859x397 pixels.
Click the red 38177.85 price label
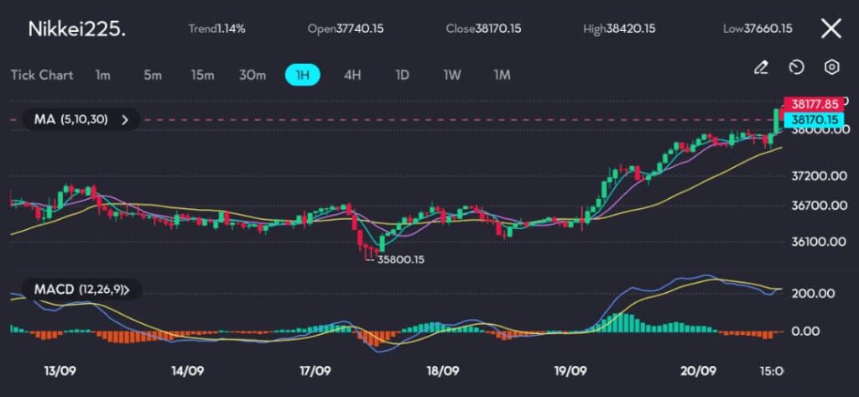click(811, 105)
